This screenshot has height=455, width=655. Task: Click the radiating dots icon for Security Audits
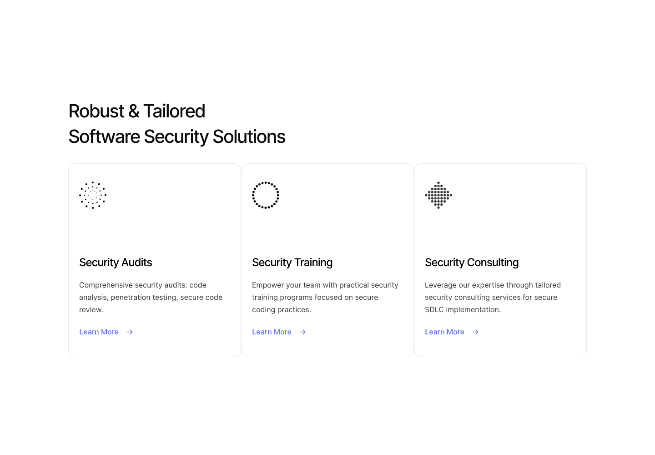pyautogui.click(x=93, y=195)
